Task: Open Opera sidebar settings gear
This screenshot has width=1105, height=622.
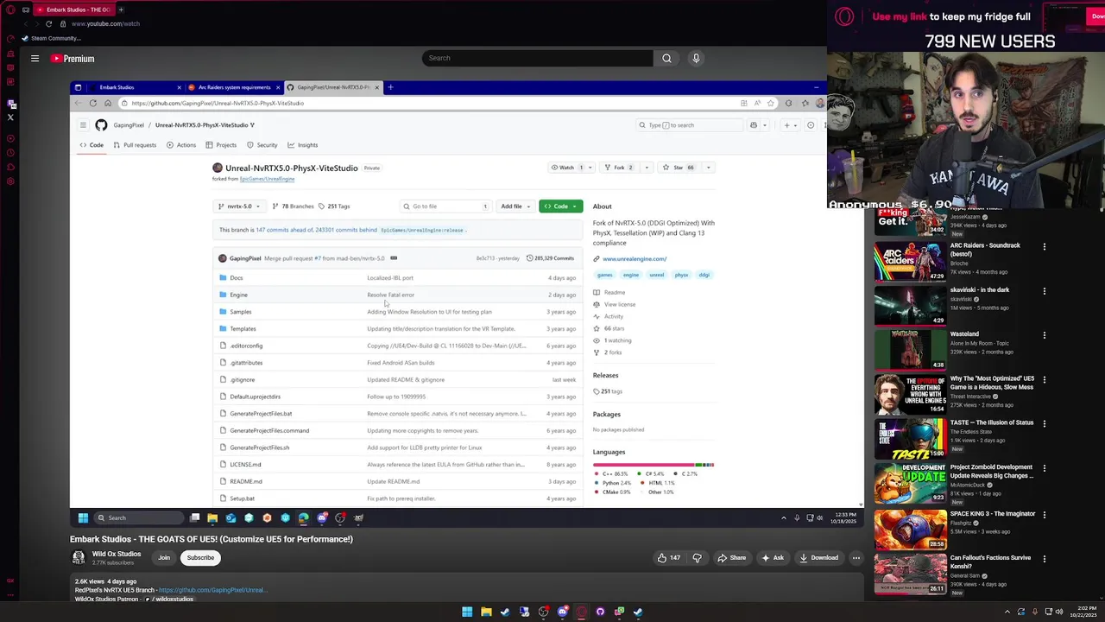Action: 10,181
